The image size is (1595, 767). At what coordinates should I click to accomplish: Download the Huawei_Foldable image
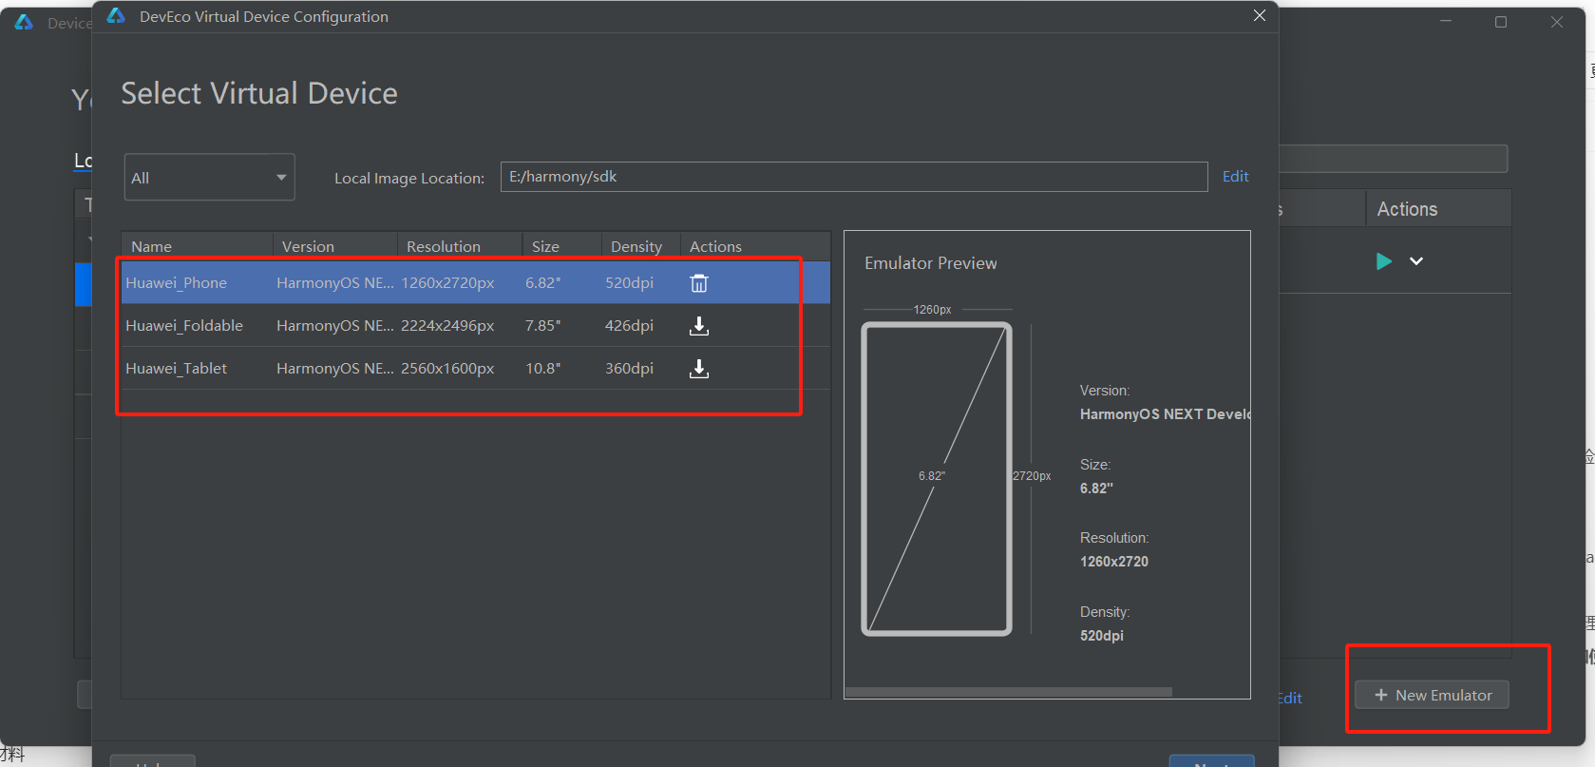(x=699, y=326)
